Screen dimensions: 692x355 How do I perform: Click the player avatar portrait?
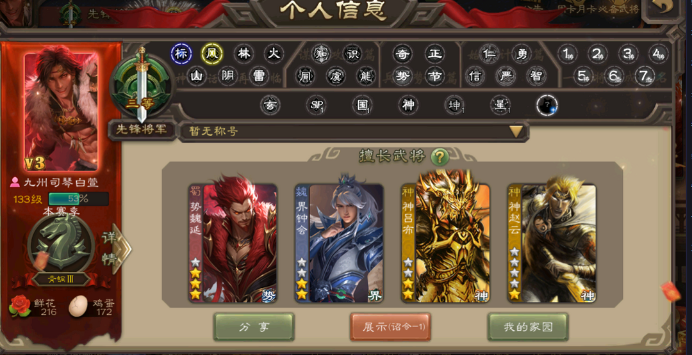click(61, 111)
